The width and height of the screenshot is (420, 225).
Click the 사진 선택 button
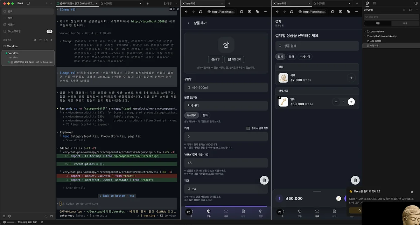(234, 59)
